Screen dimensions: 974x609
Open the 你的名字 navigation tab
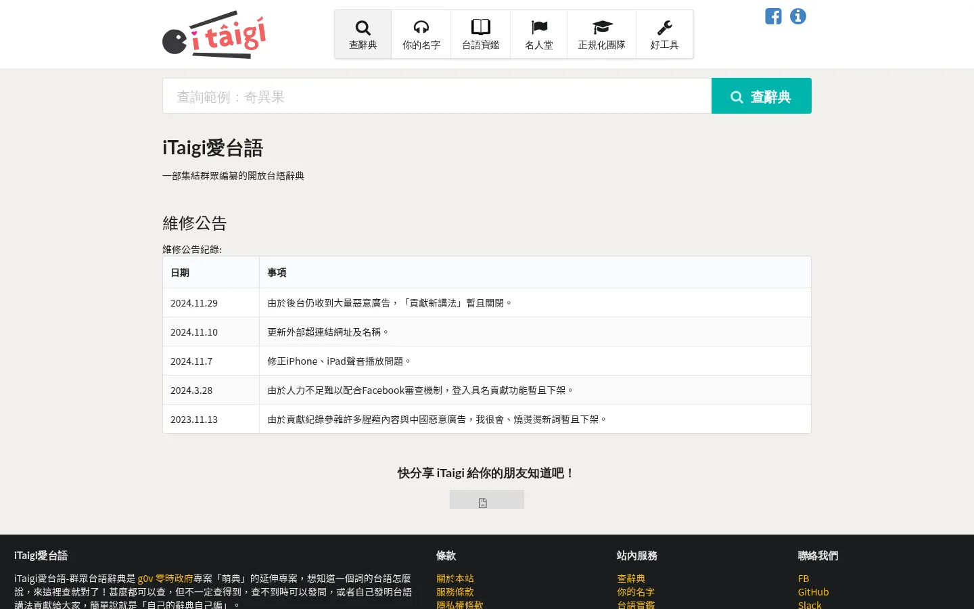[x=421, y=35]
